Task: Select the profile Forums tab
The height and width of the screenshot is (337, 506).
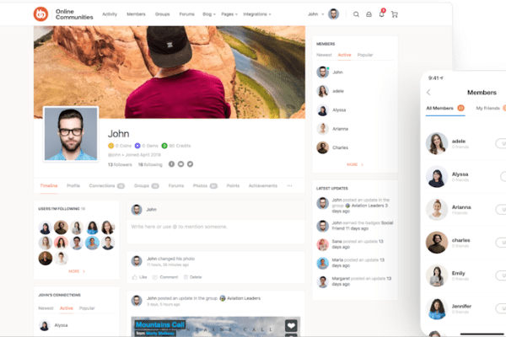Action: coord(176,185)
